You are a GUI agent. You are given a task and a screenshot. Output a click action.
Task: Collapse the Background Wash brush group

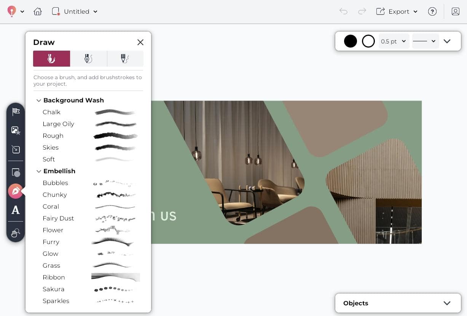[x=38, y=101]
